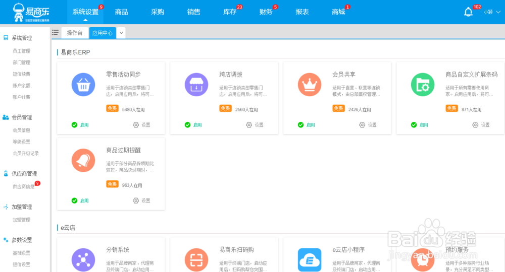Open the 财务 top menu

tap(266, 12)
